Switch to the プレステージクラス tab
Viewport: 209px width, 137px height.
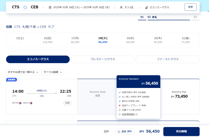coord(103,59)
